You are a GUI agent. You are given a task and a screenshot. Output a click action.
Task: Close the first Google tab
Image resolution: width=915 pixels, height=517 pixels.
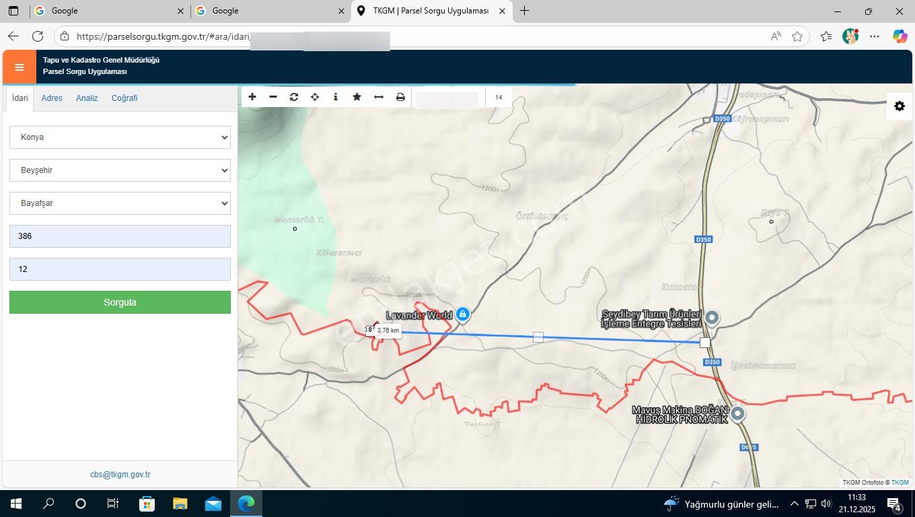click(180, 11)
